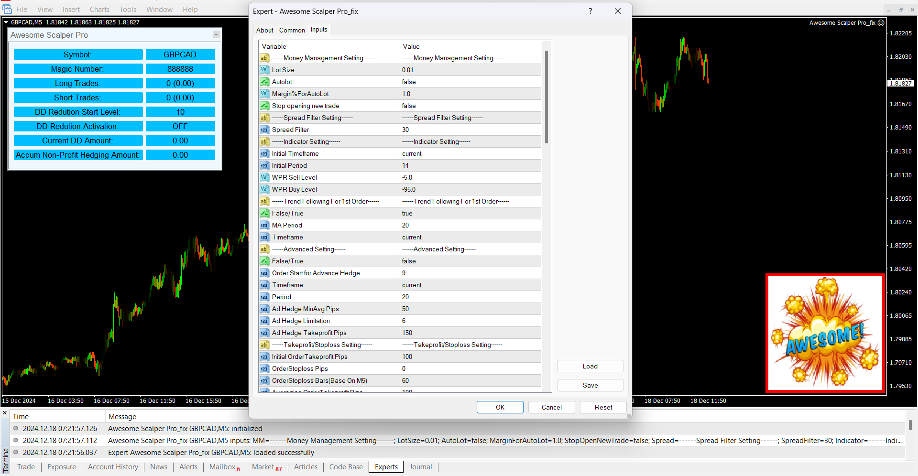Click the Ad Hedge Limitation row icon
Viewport: 918px width, 476px height.
264,321
